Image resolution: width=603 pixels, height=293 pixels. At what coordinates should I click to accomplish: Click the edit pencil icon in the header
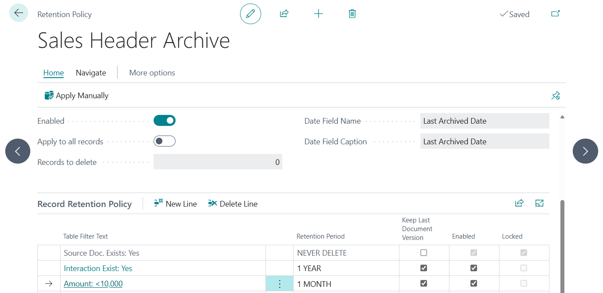click(x=250, y=14)
